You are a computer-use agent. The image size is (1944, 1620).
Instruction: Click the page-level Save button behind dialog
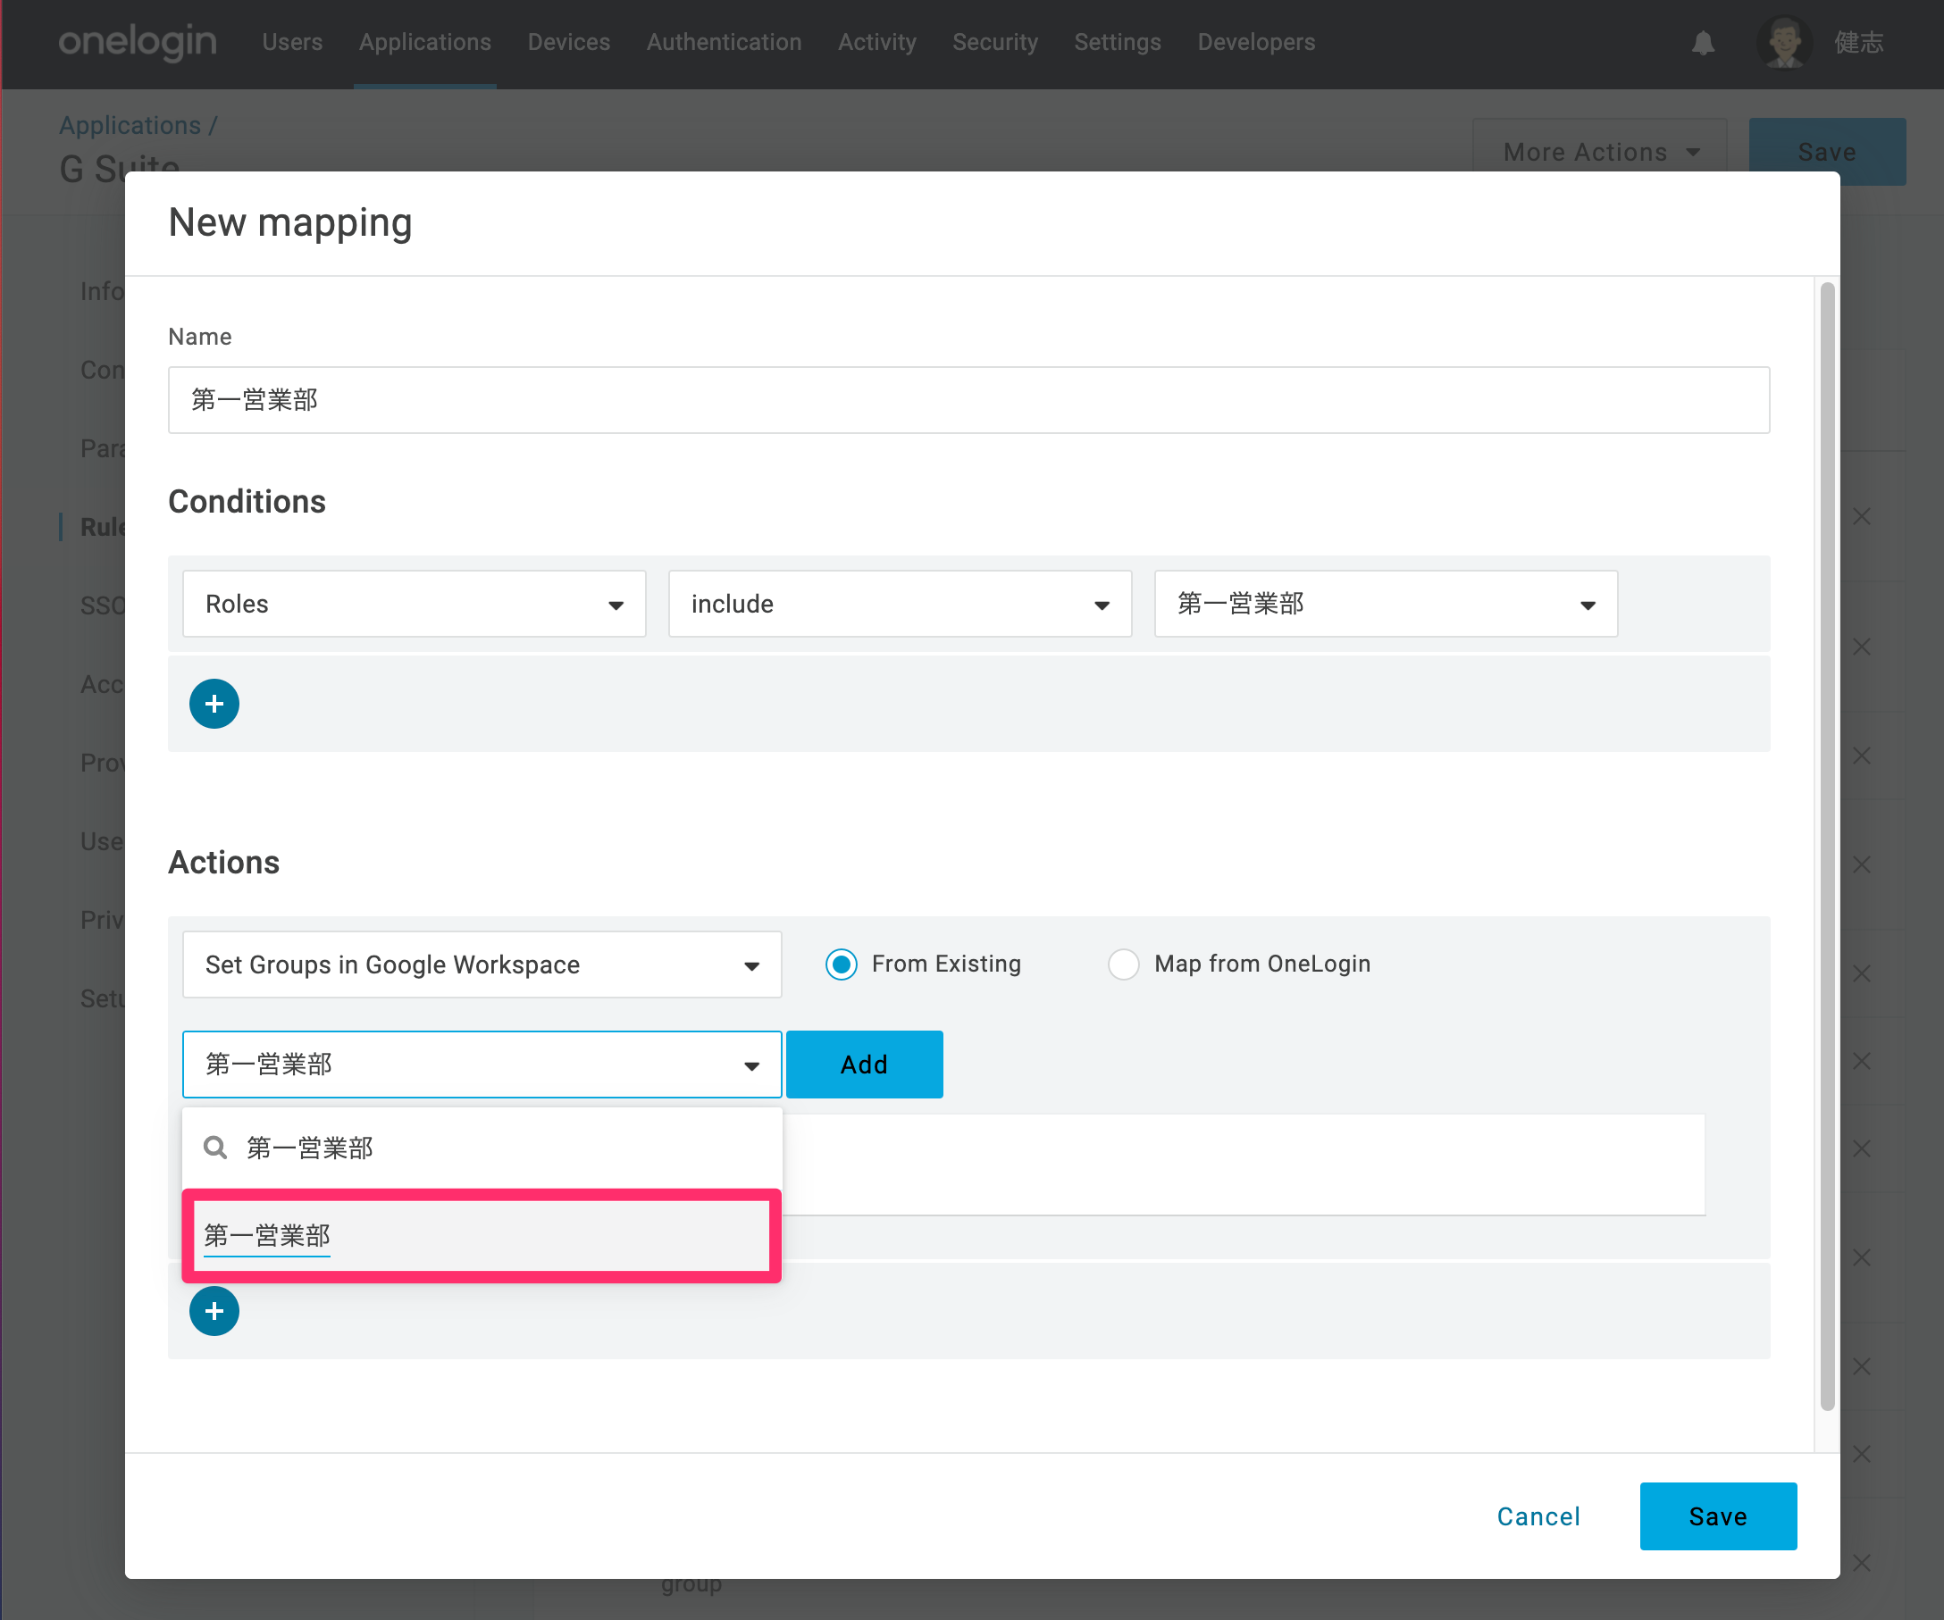pos(1826,152)
